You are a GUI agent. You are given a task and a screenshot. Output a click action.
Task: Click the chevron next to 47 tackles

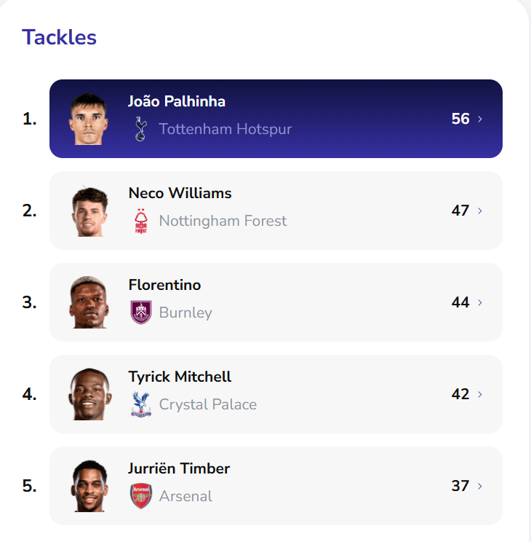pyautogui.click(x=480, y=211)
